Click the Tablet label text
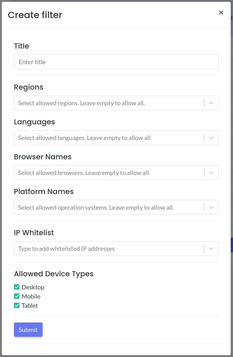The height and width of the screenshot is (357, 233). [30, 306]
